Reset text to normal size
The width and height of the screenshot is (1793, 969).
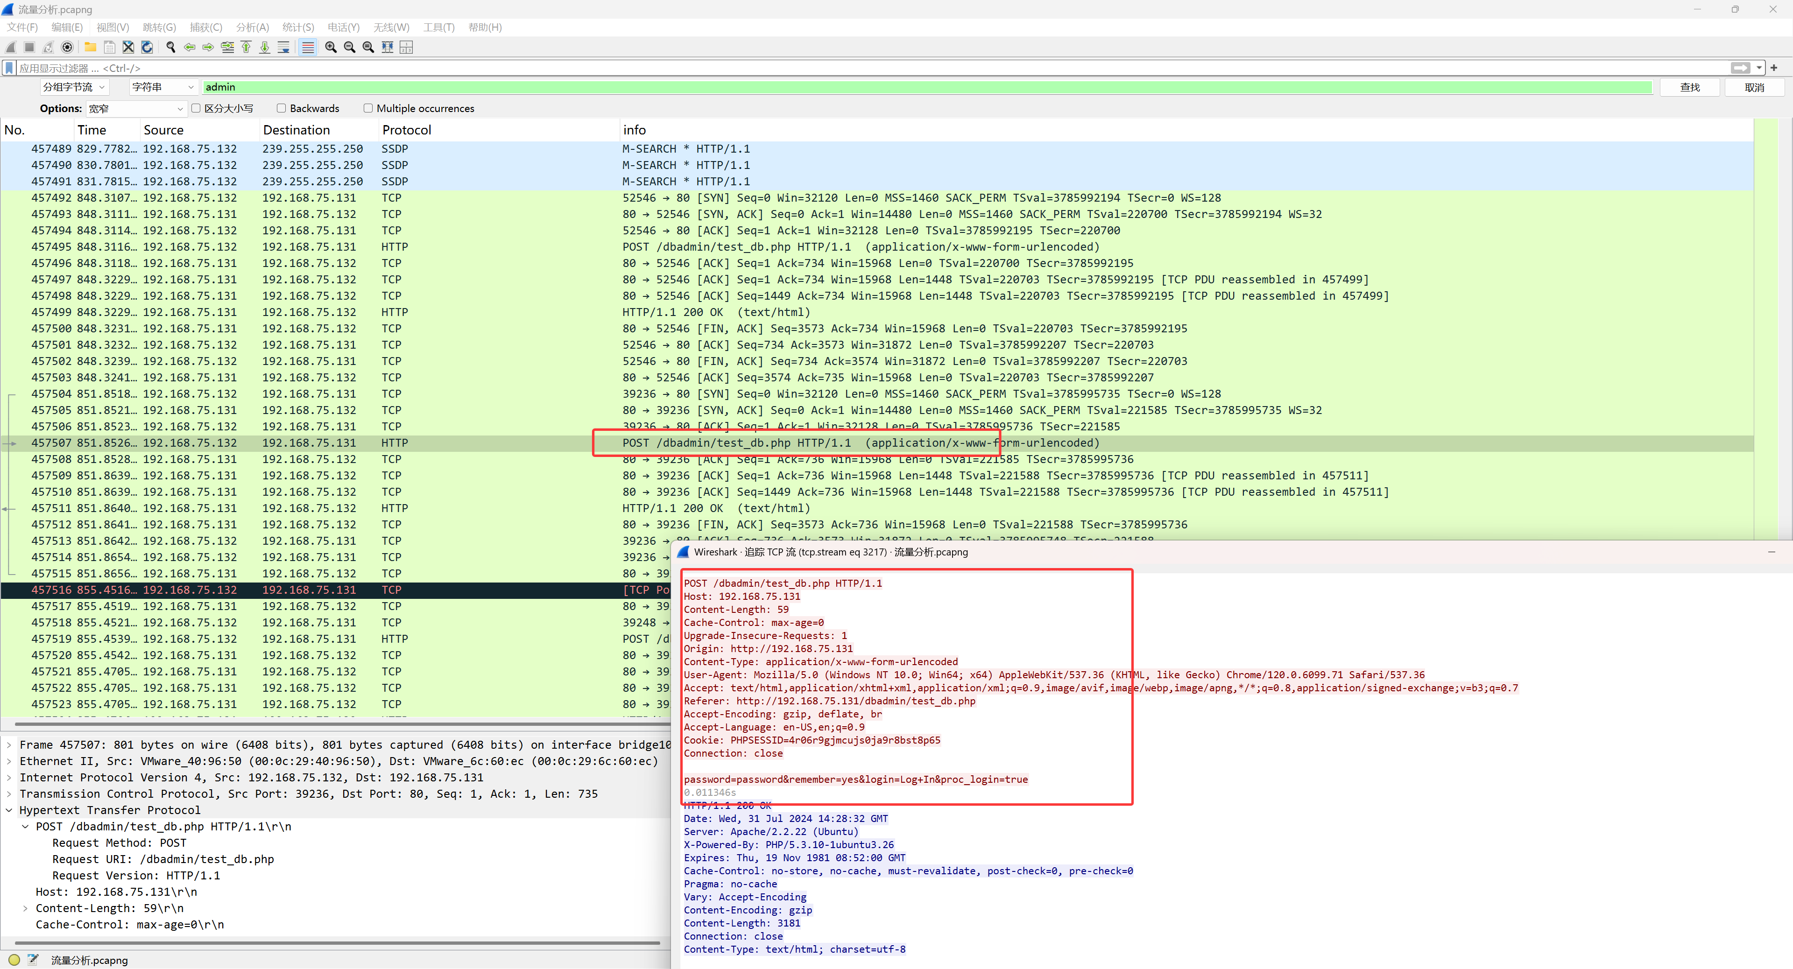[x=368, y=47]
